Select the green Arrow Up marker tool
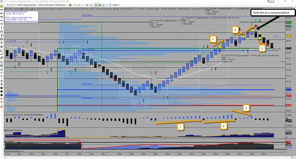 (x=2, y=81)
